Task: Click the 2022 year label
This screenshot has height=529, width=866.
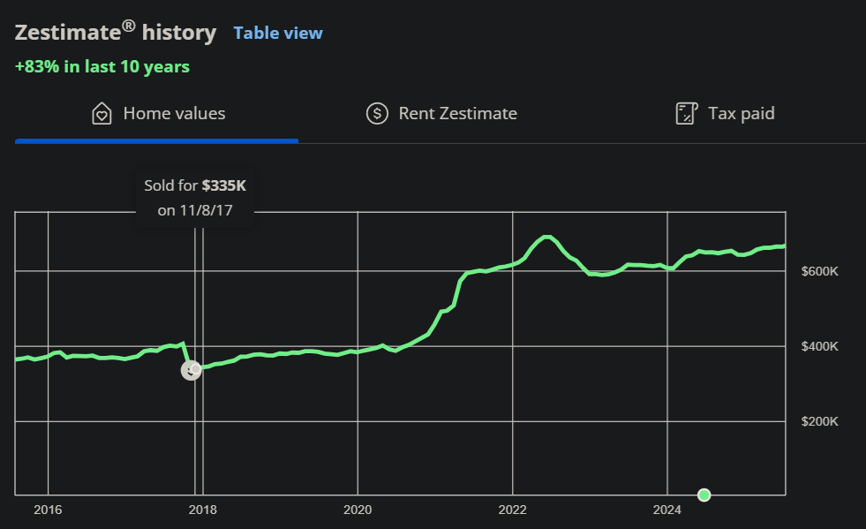Action: 513,510
